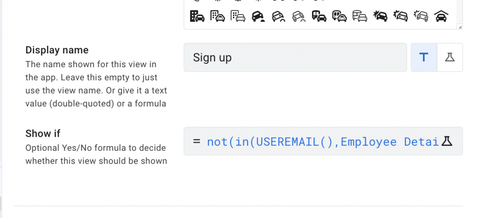Choose the light outline car and building icon

[238, 16]
